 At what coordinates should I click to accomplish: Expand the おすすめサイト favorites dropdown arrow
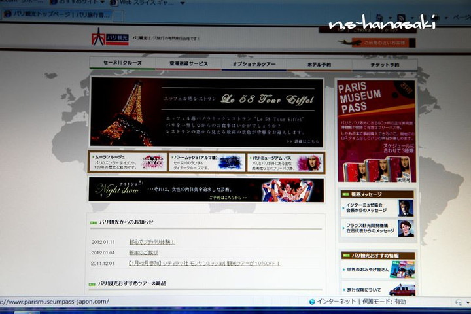point(102,2)
